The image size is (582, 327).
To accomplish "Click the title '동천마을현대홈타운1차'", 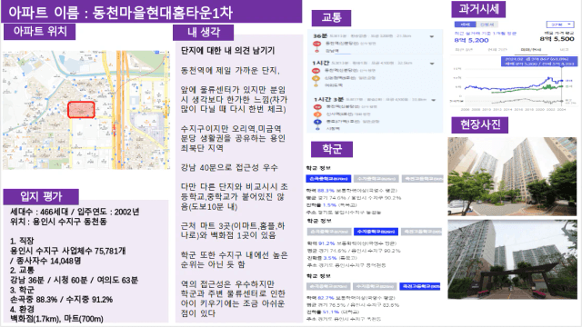I will coord(162,13).
